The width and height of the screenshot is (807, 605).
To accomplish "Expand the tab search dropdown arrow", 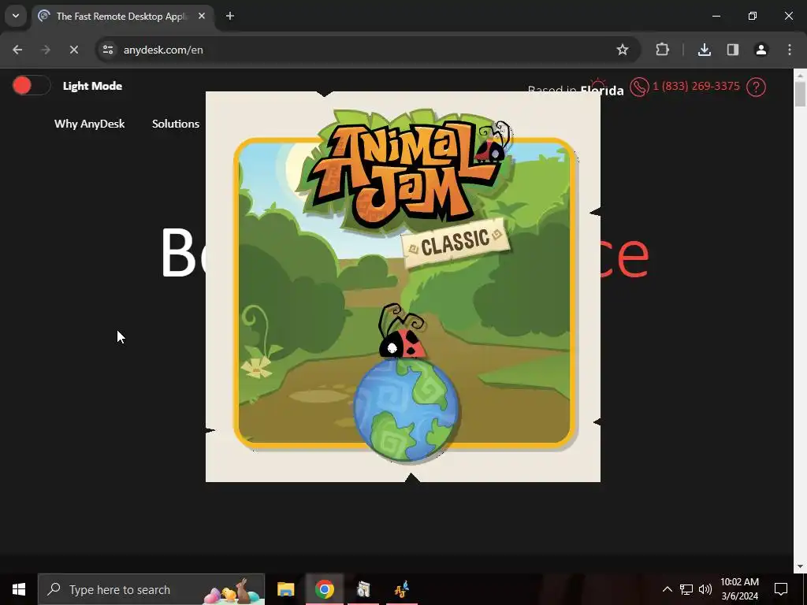I will point(16,16).
